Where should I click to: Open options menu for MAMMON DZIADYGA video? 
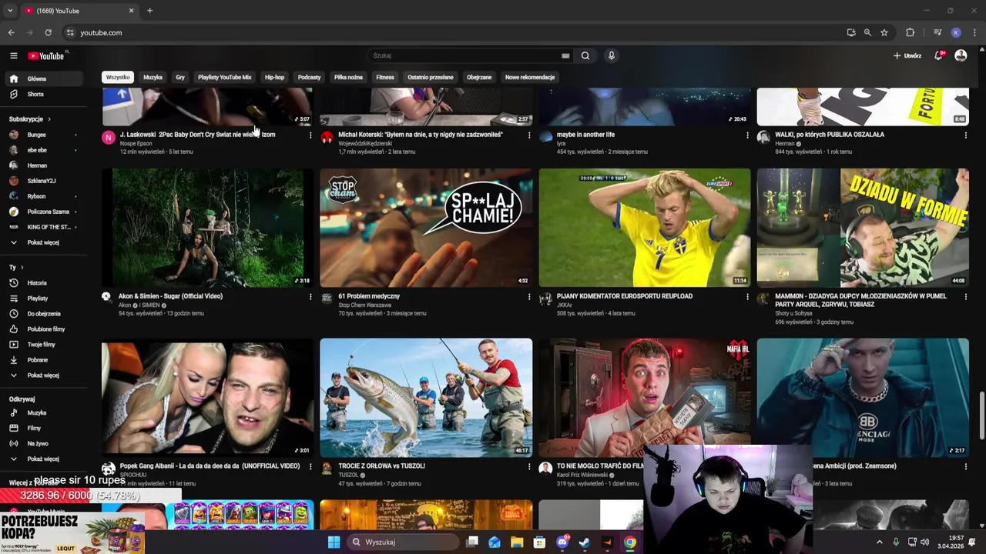coord(965,297)
